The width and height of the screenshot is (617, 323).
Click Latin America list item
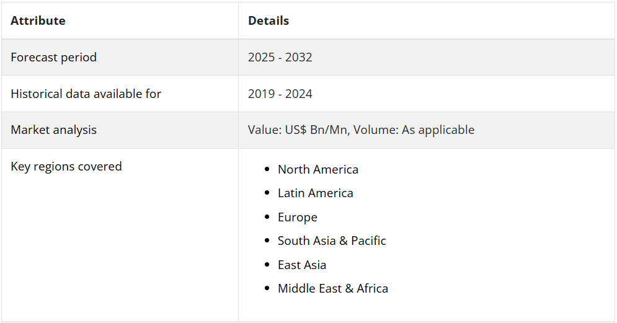click(315, 193)
